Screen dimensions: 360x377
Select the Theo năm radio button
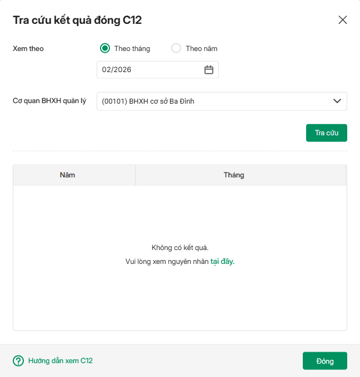(x=176, y=48)
